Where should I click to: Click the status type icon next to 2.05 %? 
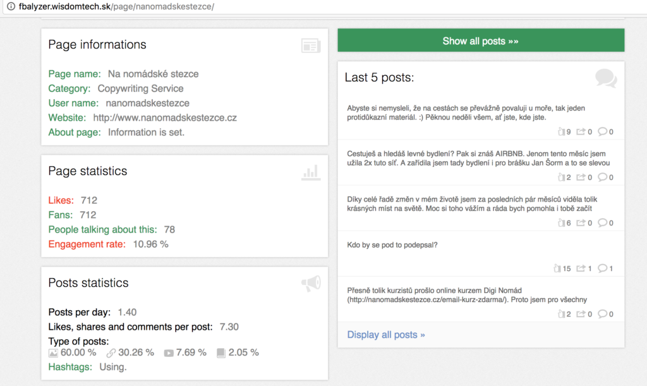pyautogui.click(x=221, y=353)
